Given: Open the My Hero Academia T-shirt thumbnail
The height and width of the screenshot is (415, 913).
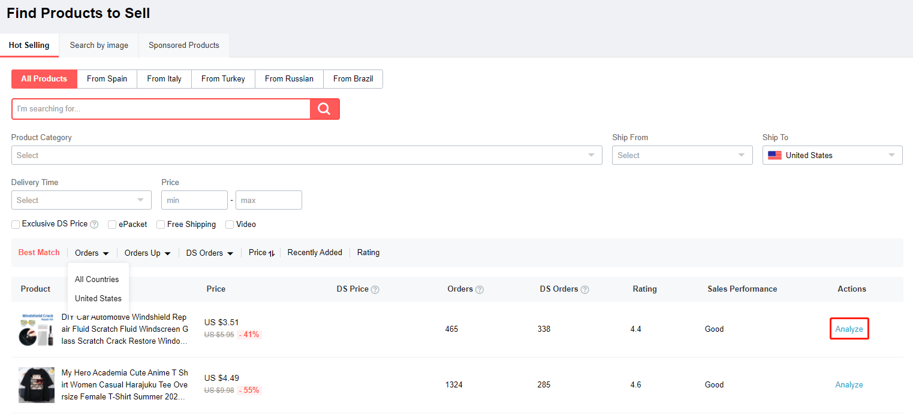Looking at the screenshot, I should click(x=37, y=385).
